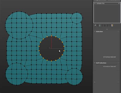The width and height of the screenshot is (121, 93).
Task: Click '18 Vertices Selected' under Selection rollout
Action: click(x=110, y=57)
